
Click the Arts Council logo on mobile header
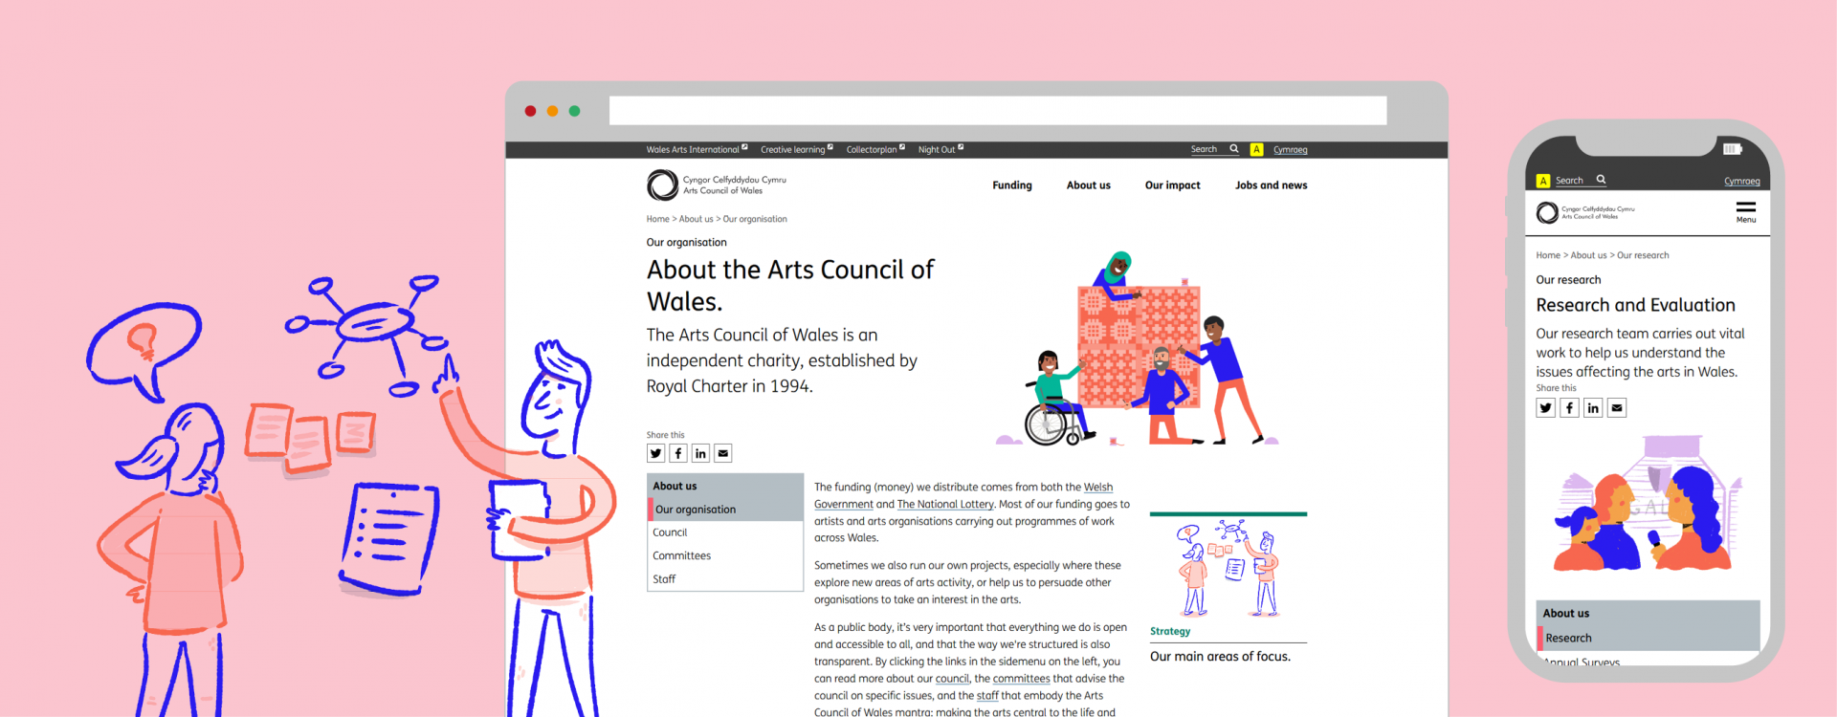[1585, 212]
